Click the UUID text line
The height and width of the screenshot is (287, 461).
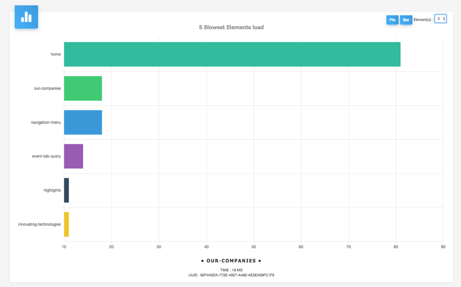(231, 275)
